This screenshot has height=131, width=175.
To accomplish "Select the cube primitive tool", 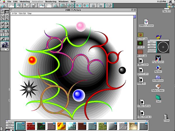I will 7,27.
